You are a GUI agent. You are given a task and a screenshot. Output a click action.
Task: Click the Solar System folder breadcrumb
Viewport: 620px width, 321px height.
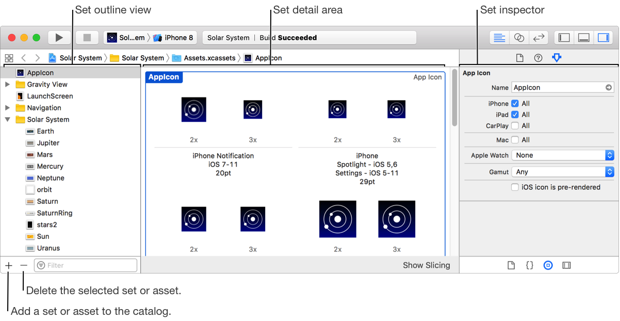137,58
